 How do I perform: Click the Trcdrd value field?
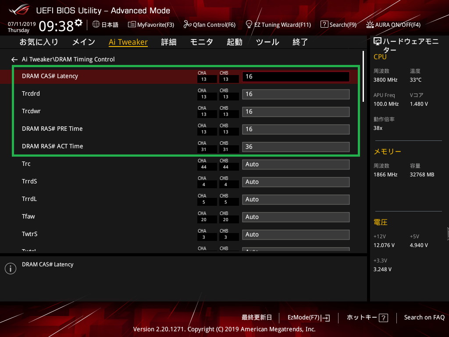point(296,94)
